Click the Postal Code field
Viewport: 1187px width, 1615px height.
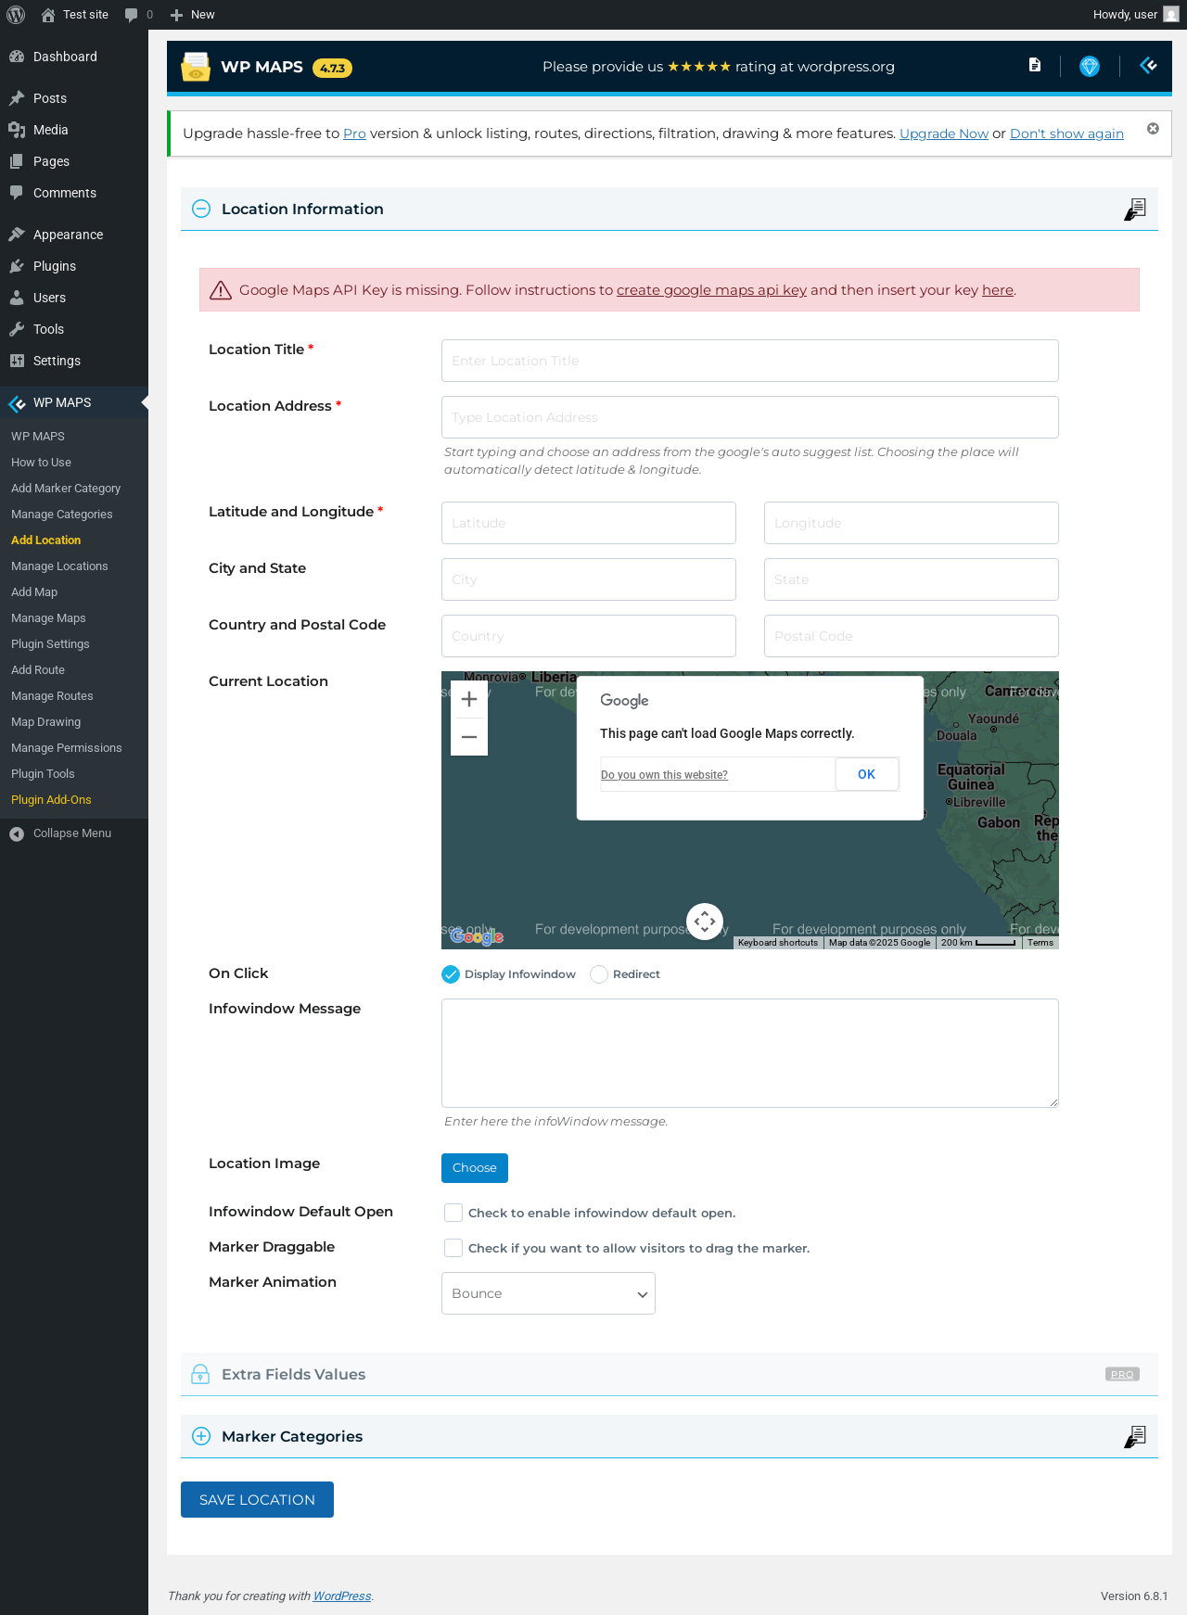point(912,636)
